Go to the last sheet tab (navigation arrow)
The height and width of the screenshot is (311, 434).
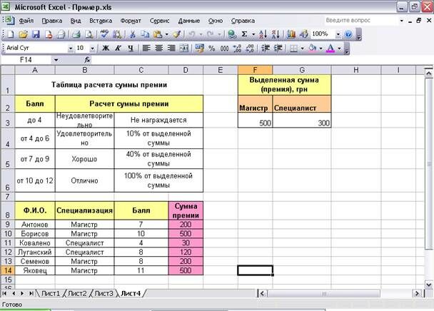31,293
